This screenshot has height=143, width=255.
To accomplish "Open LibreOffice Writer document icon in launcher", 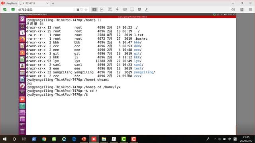I will [x=22, y=79].
